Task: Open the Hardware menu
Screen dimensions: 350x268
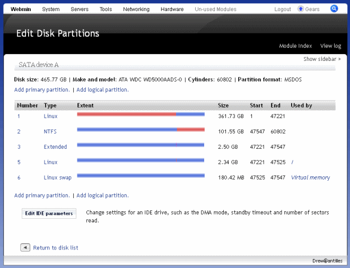Action: pyautogui.click(x=172, y=9)
